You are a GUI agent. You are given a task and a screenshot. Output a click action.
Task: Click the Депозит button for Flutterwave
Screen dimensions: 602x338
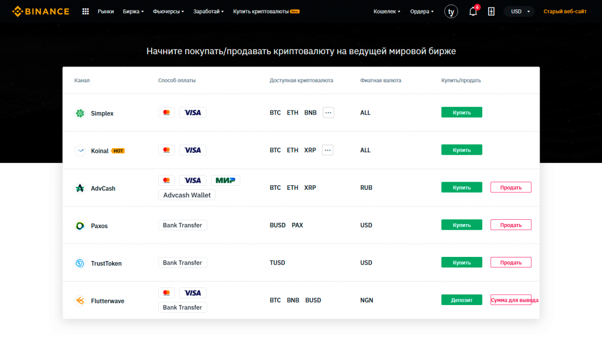(x=461, y=300)
